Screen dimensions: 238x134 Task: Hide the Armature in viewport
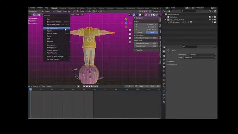[x=212, y=22]
